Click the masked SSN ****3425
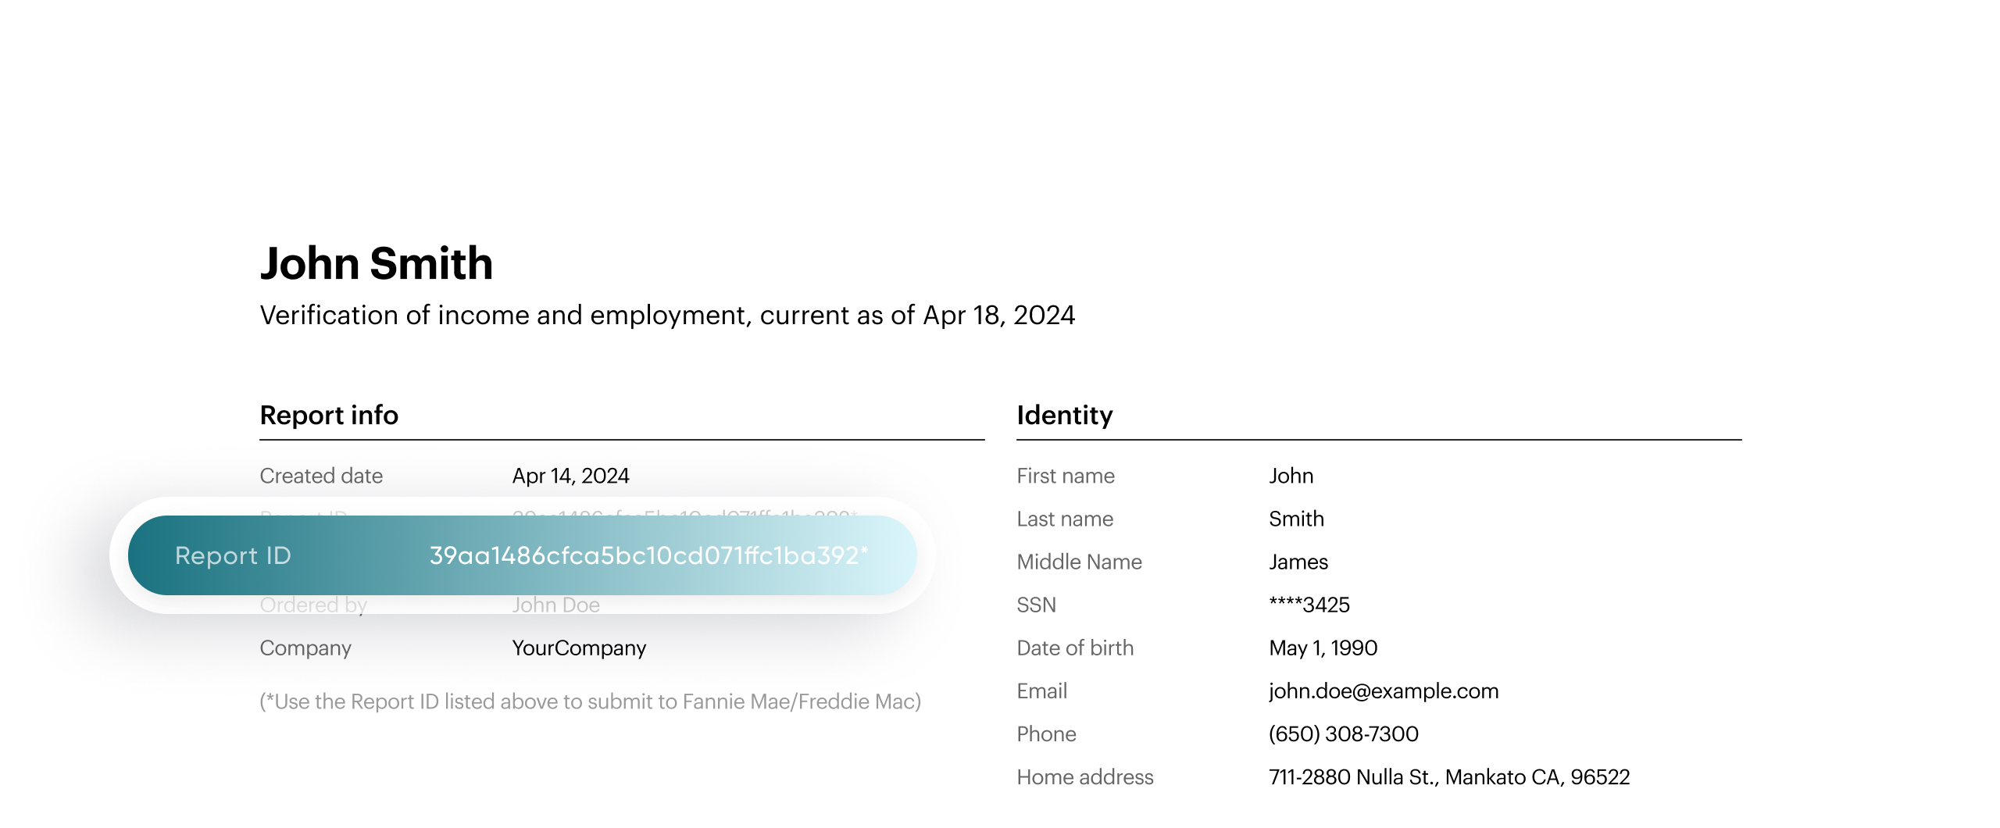The image size is (2000, 828). coord(1309,605)
